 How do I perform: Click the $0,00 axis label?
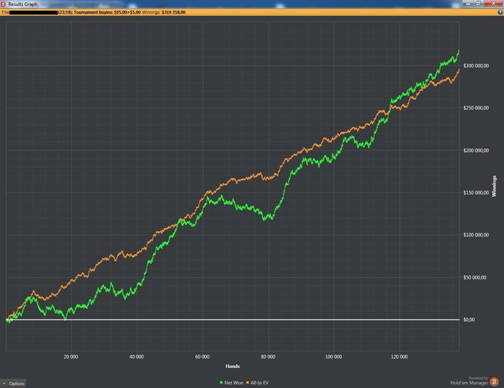[x=469, y=320]
